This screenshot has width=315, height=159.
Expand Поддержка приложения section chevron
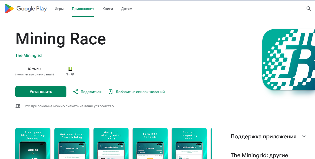click(x=304, y=137)
